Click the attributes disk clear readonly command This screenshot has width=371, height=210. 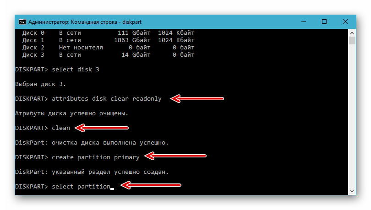107,99
